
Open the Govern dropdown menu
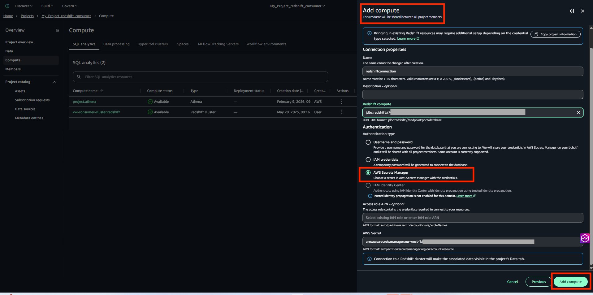point(70,6)
